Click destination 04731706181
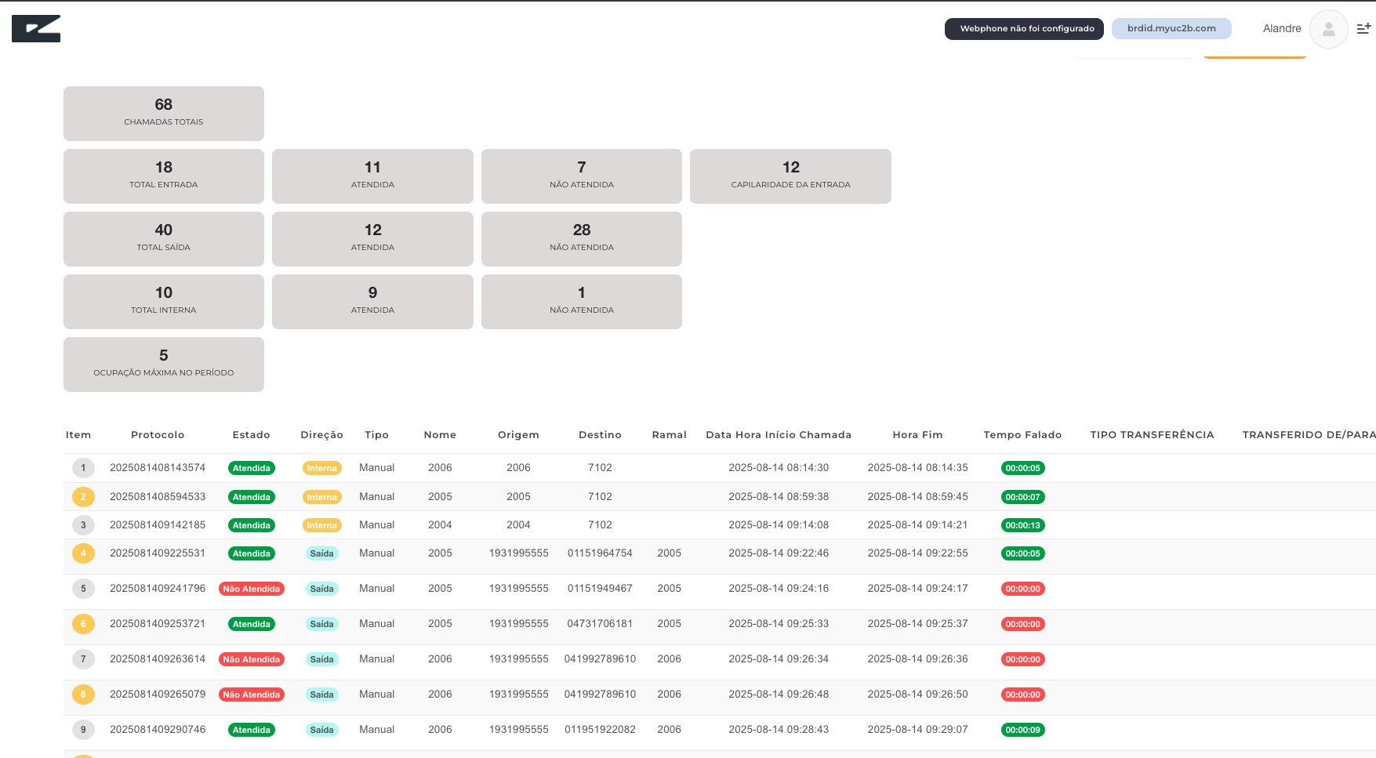Viewport: 1376px width, 758px height. pyautogui.click(x=600, y=624)
